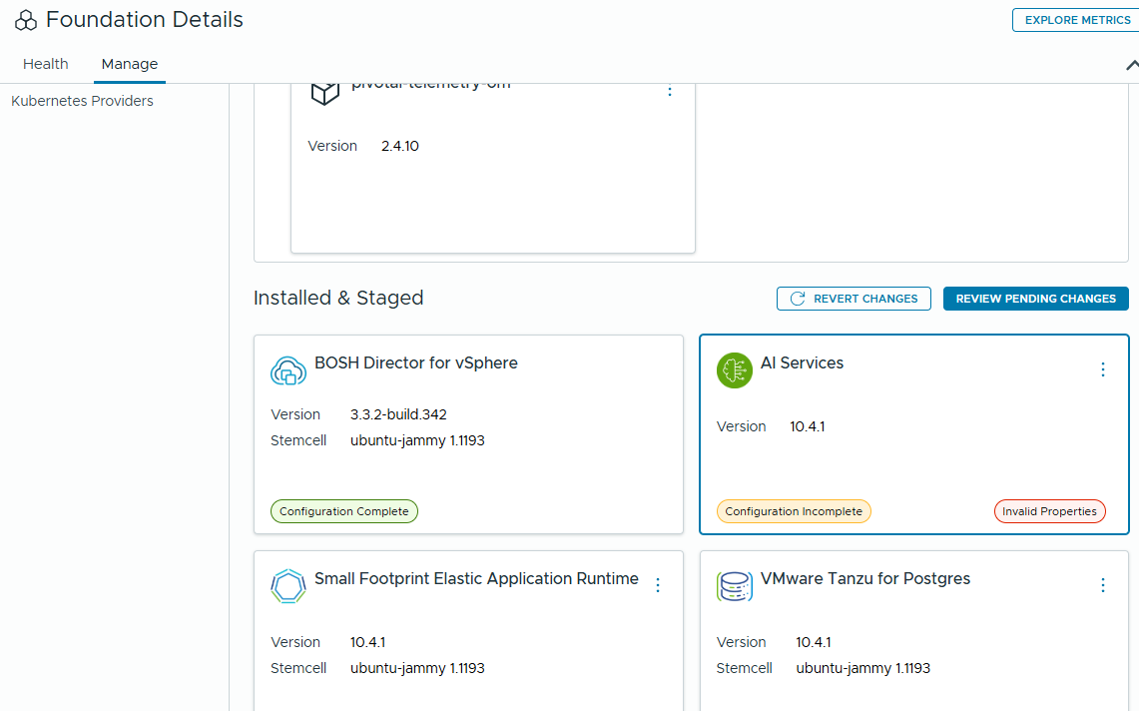The height and width of the screenshot is (711, 1139).
Task: Open Kubernetes Providers in the sidebar
Action: [x=82, y=101]
